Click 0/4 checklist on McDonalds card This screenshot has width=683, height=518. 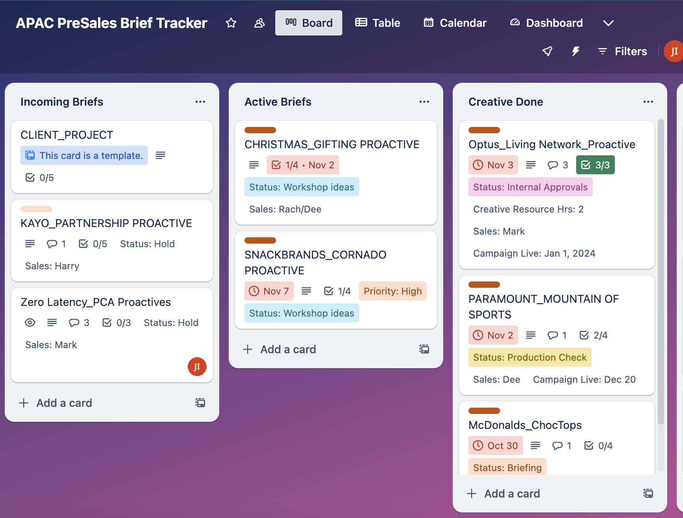pyautogui.click(x=598, y=445)
